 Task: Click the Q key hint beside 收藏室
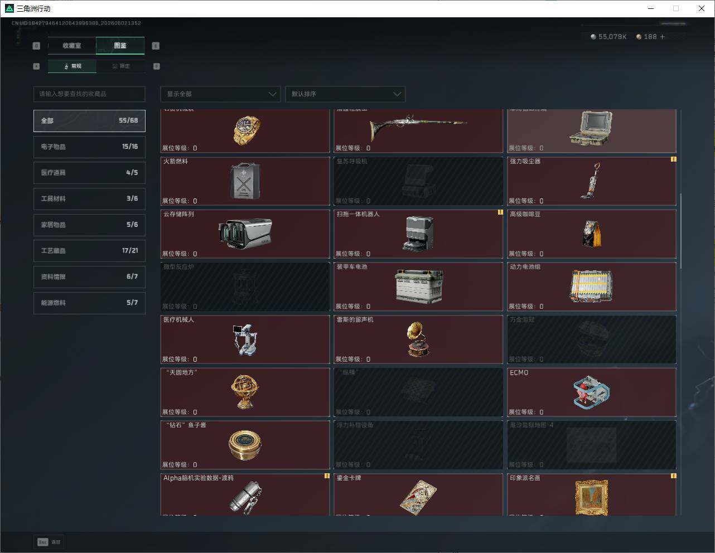[36, 46]
